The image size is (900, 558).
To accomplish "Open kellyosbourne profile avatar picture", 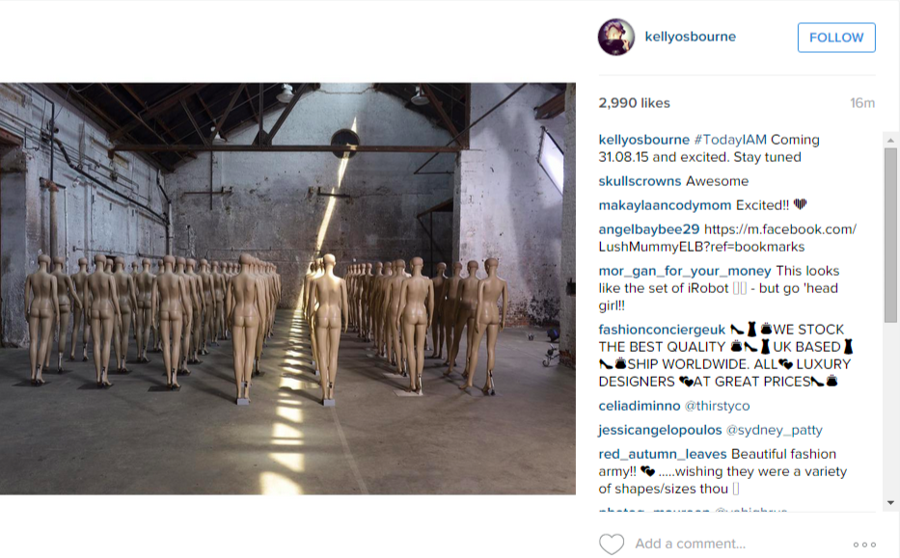I will coord(616,37).
